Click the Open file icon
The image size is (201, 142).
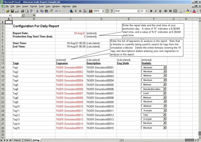tap(8, 11)
